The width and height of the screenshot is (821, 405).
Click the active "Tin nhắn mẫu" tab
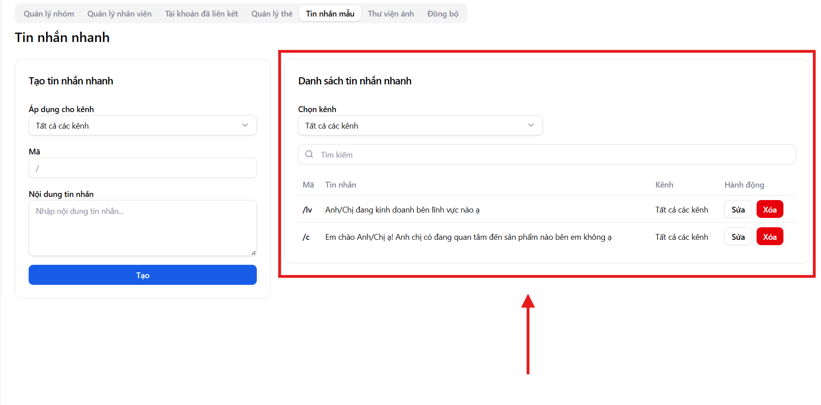tap(330, 14)
